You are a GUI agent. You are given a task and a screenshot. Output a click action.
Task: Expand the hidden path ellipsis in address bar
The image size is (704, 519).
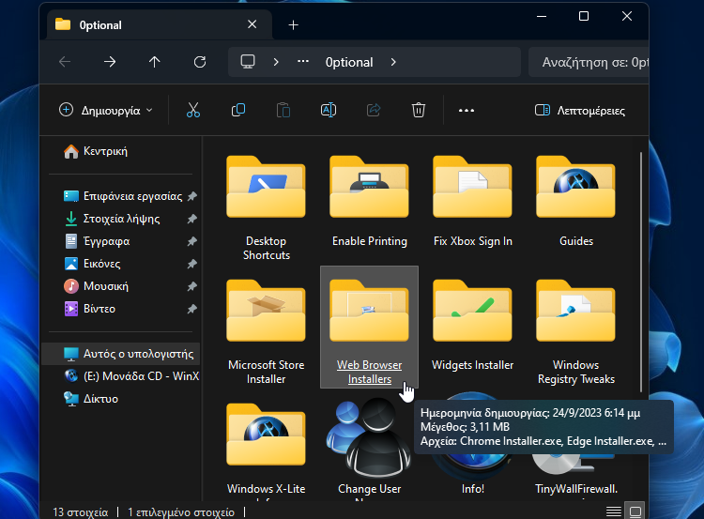pos(303,61)
